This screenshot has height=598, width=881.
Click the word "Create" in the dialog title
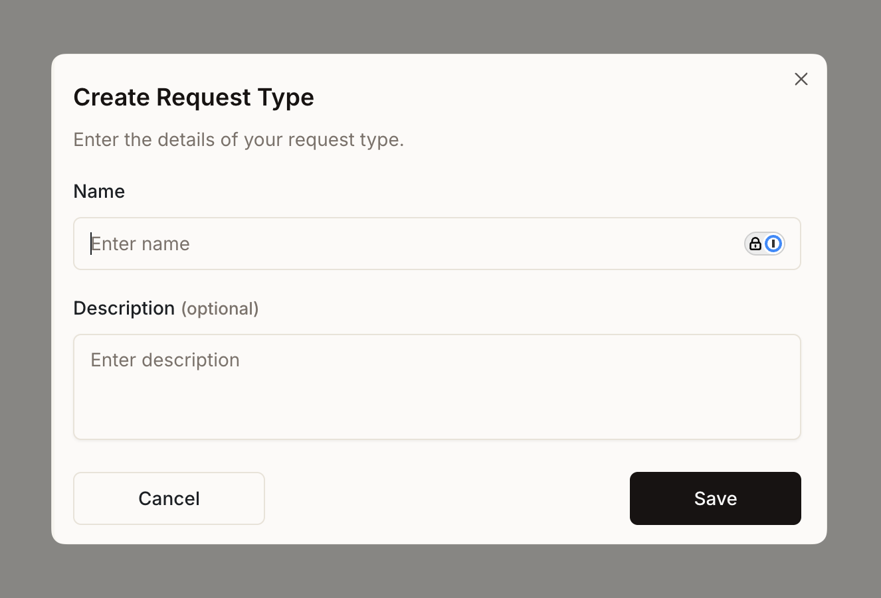(x=112, y=98)
